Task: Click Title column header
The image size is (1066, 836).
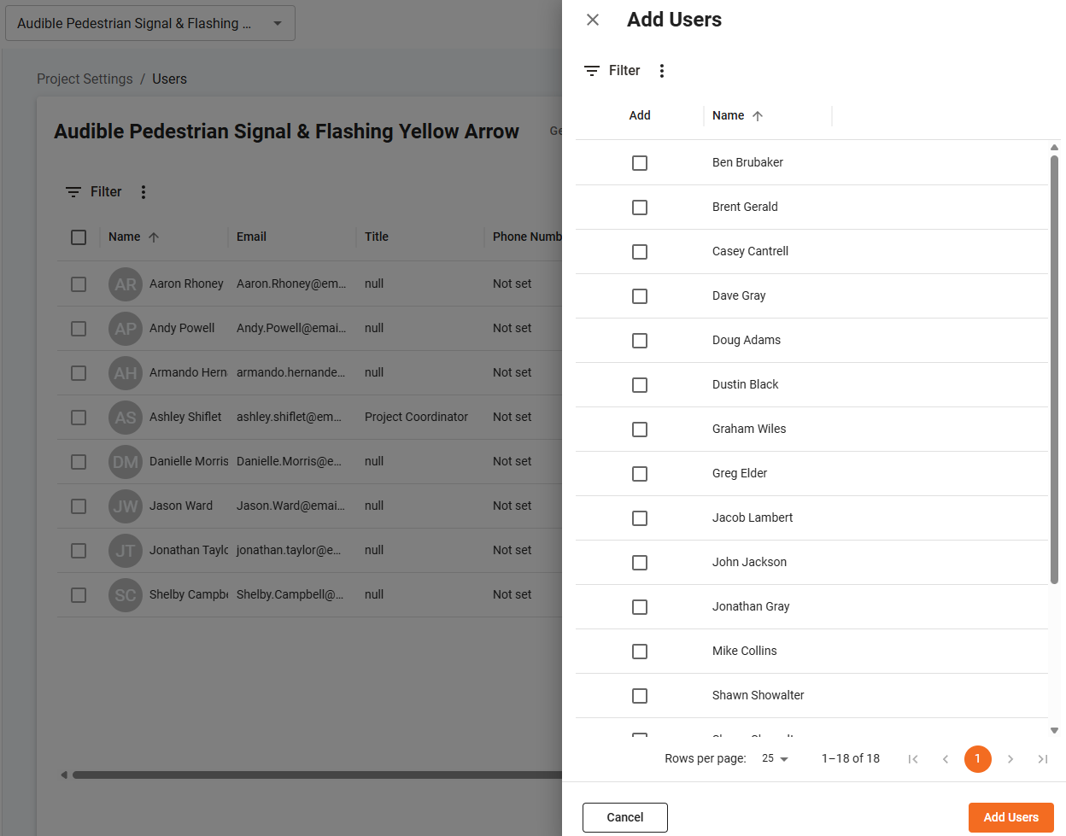Action: tap(377, 237)
